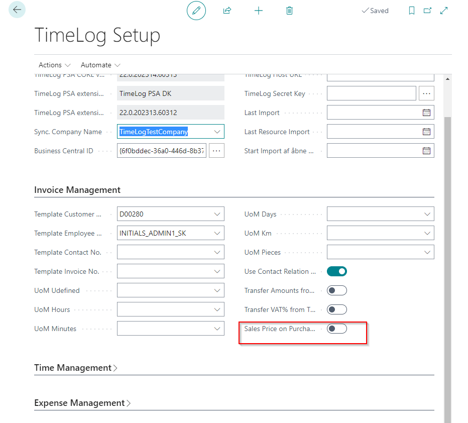Expand Time Management section
The image size is (468, 423).
[x=76, y=367]
